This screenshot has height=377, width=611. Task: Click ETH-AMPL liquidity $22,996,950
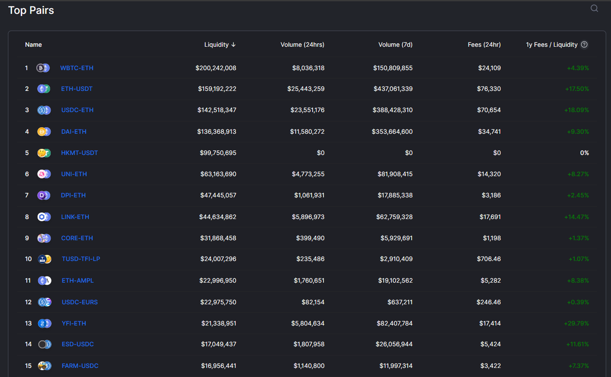218,280
